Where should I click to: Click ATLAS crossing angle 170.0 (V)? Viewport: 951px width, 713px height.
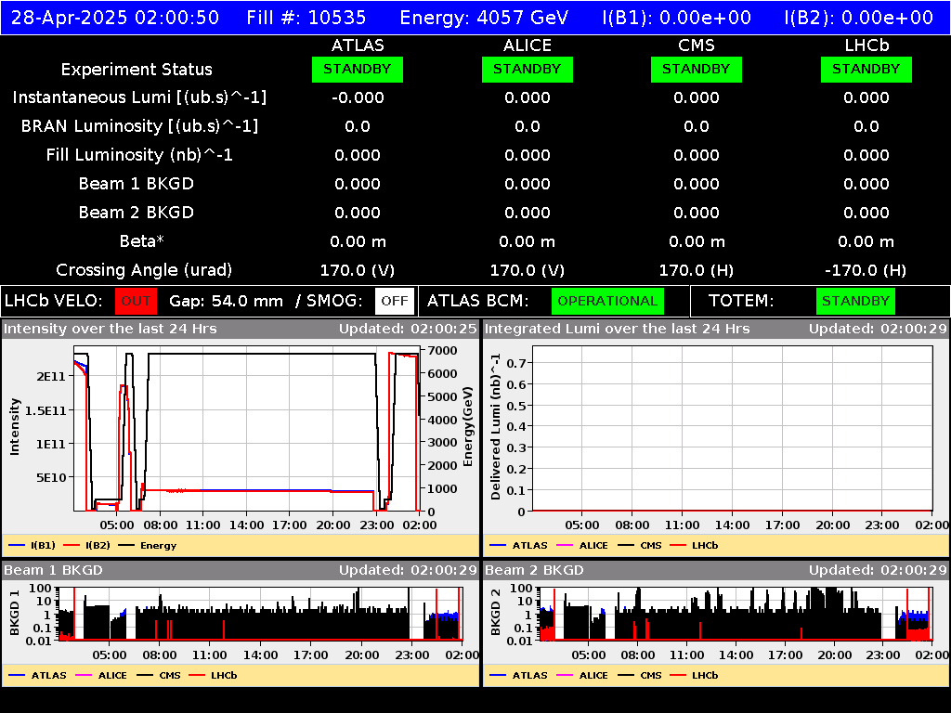[x=358, y=270]
